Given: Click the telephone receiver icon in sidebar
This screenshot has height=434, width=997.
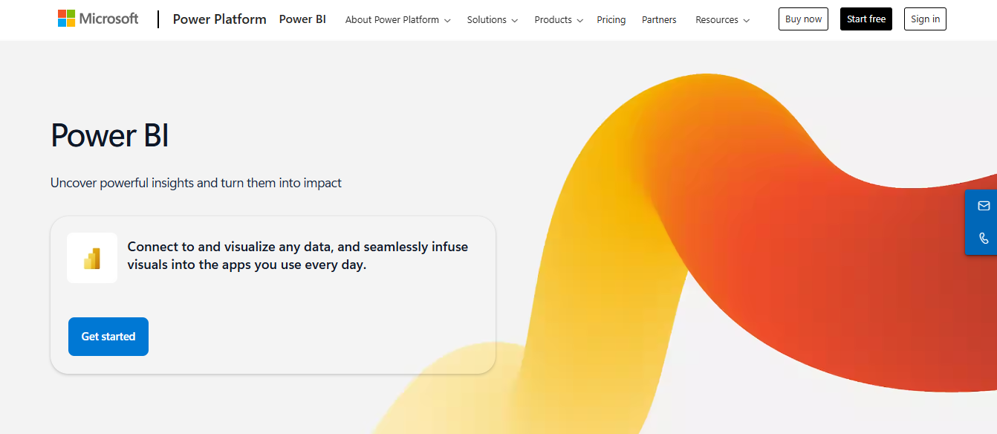Looking at the screenshot, I should [x=983, y=239].
